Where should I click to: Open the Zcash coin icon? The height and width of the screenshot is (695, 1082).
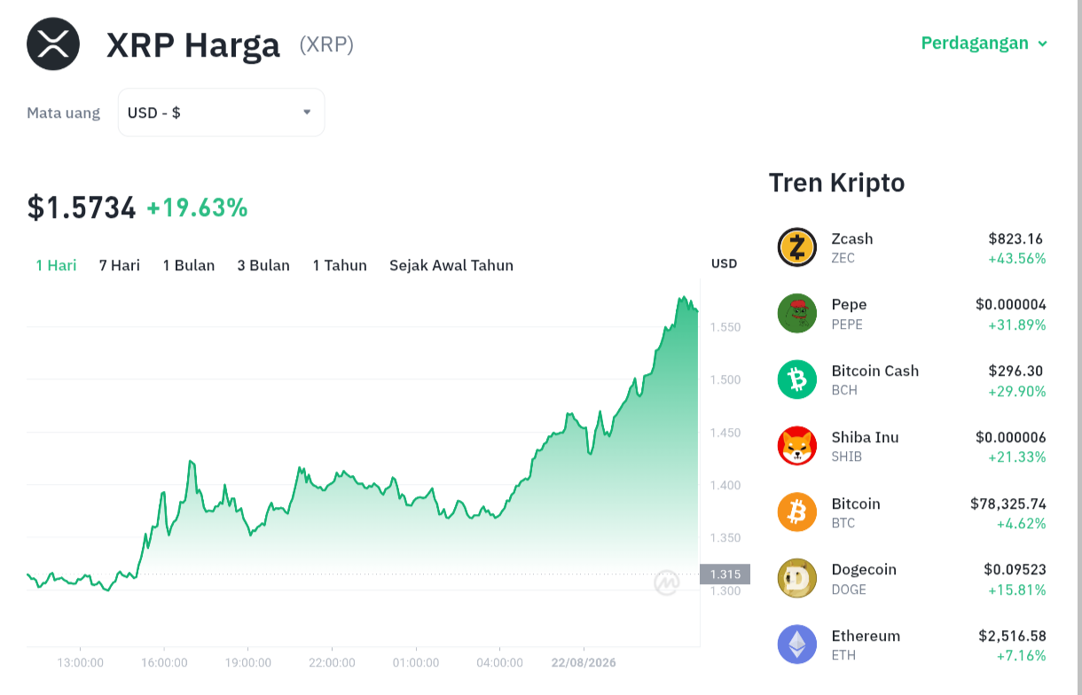click(796, 247)
